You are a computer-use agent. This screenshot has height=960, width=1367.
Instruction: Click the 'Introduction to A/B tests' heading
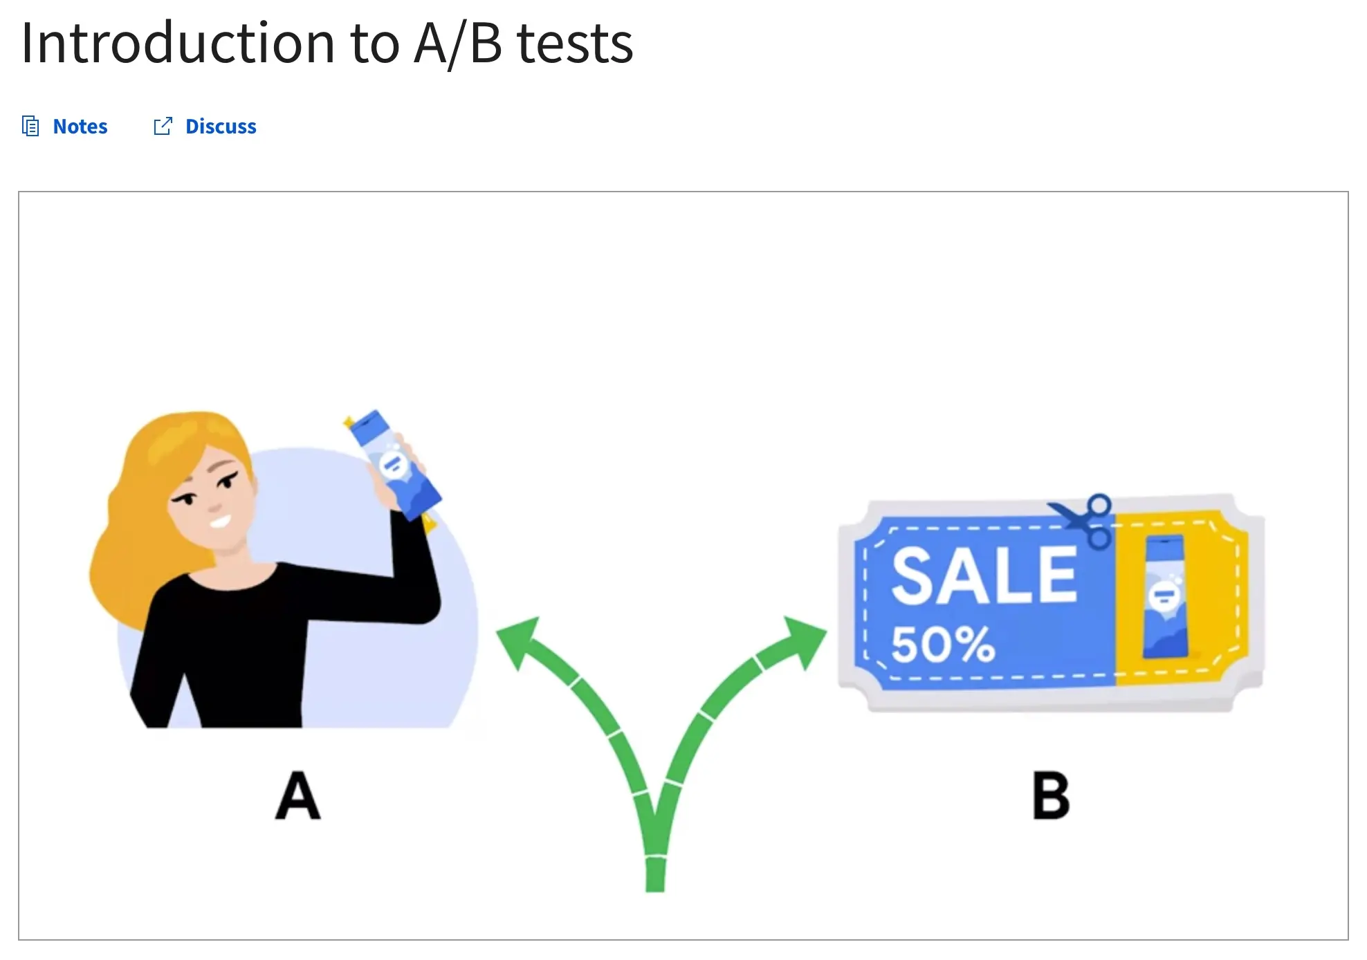pyautogui.click(x=327, y=43)
